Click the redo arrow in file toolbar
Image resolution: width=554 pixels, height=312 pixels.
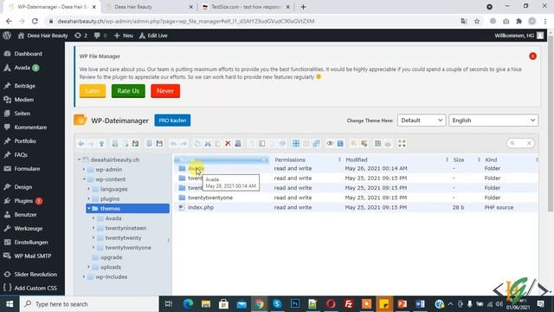pyautogui.click(x=184, y=143)
